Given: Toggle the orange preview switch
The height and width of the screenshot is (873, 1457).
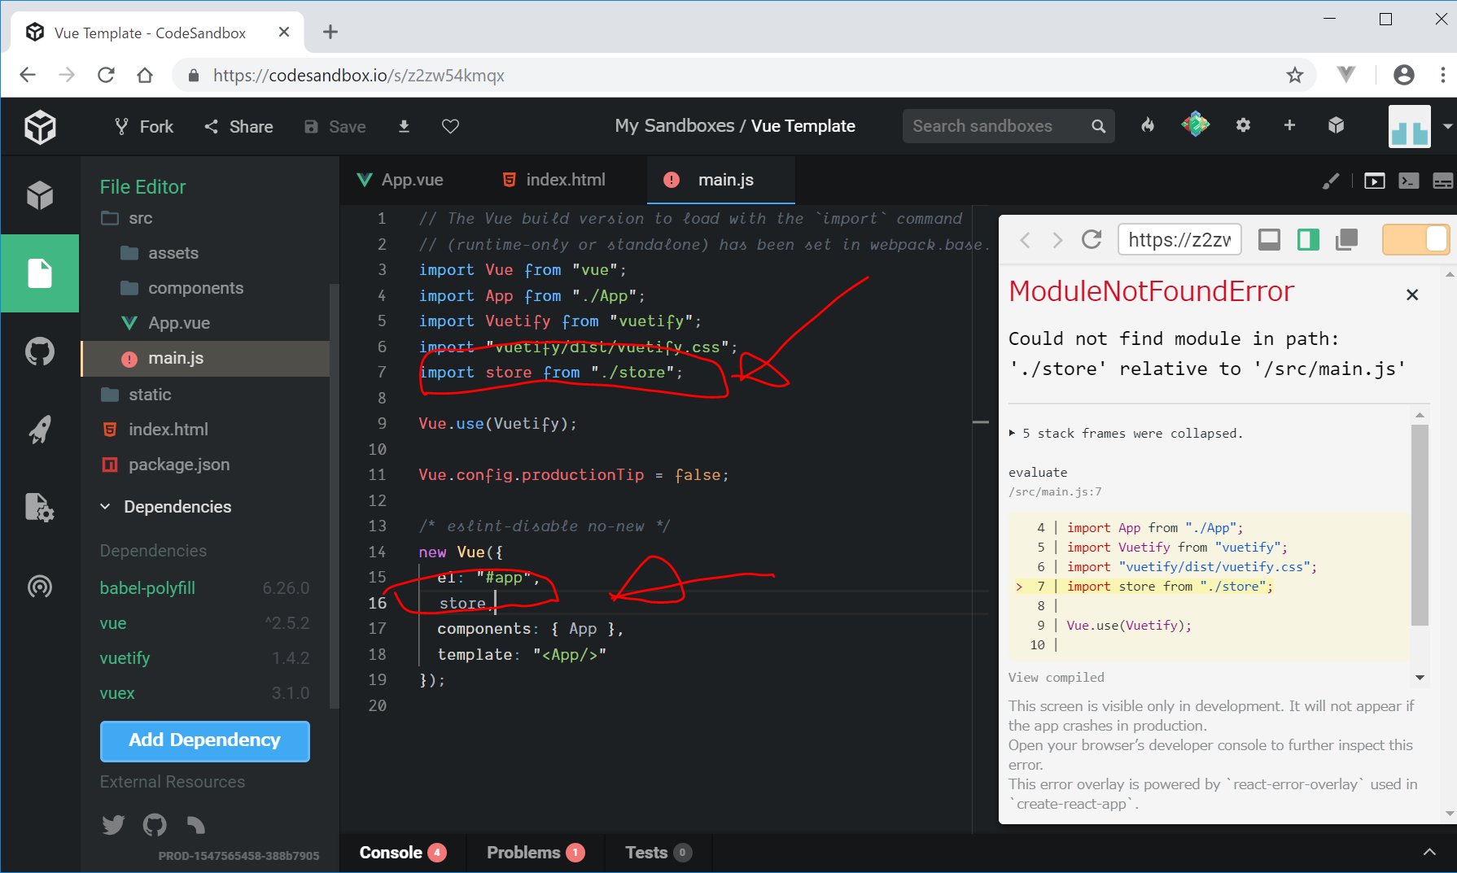Looking at the screenshot, I should click(1415, 240).
